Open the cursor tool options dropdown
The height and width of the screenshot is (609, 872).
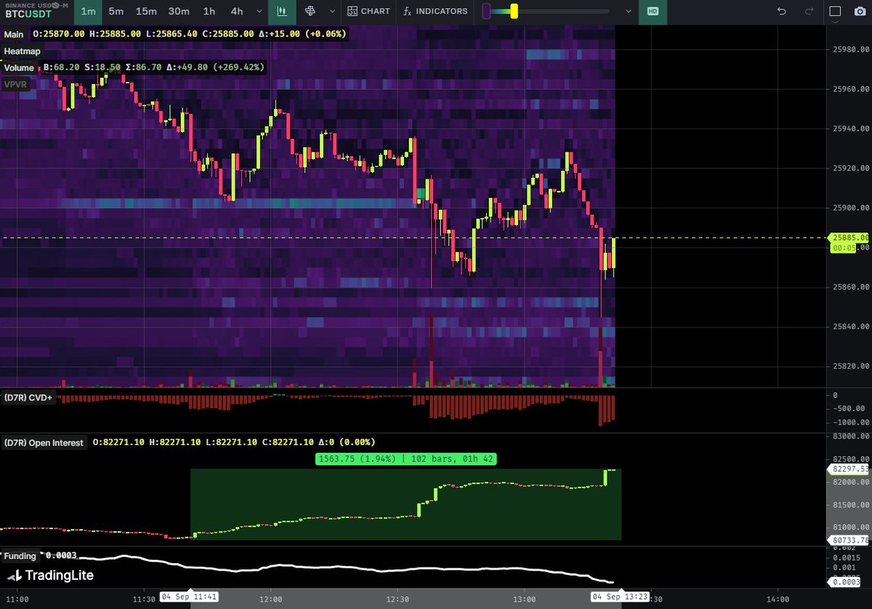(332, 12)
